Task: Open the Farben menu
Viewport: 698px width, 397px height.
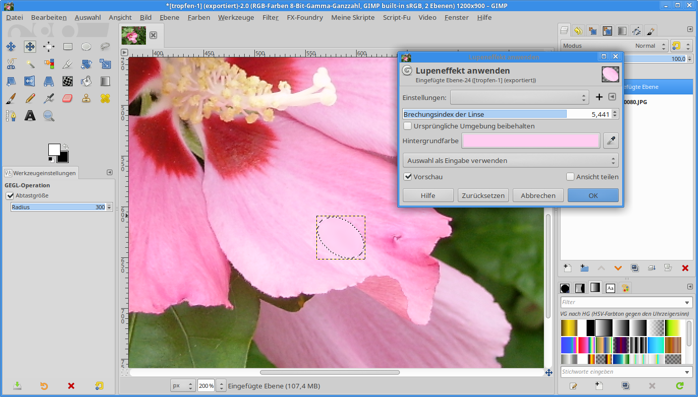Action: (198, 17)
